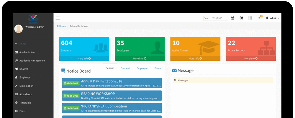Expand the Examination sidebar menu
295x118 pixels.
point(26,86)
